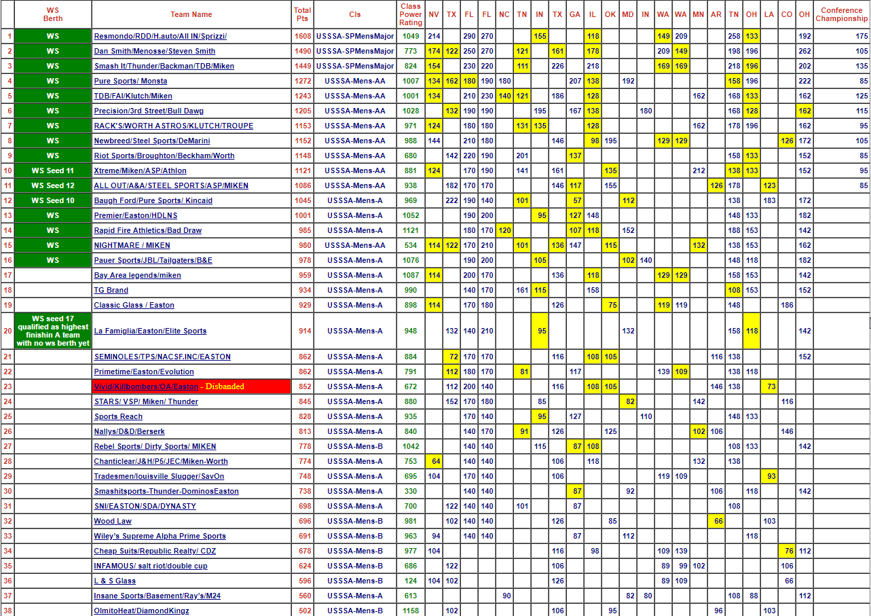Click the WS Berth column header

(x=53, y=14)
